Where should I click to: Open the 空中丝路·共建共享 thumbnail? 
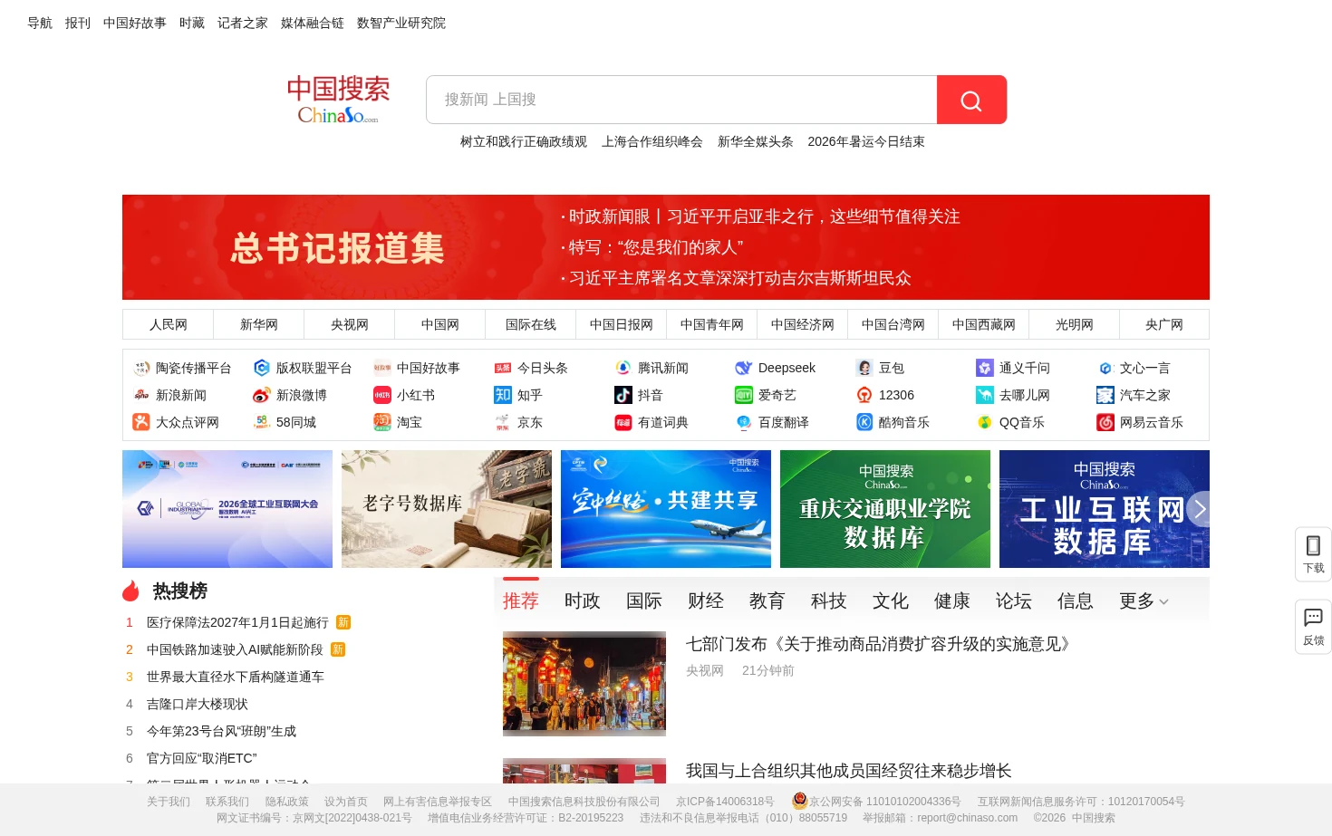tap(666, 509)
